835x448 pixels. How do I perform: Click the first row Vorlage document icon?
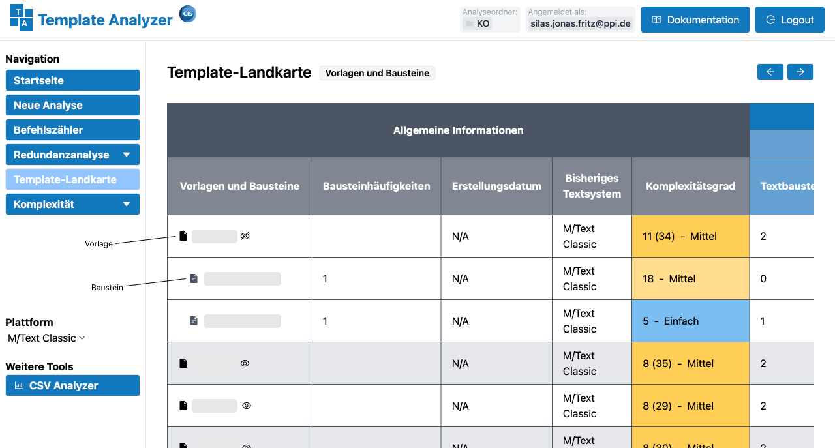pyautogui.click(x=183, y=236)
